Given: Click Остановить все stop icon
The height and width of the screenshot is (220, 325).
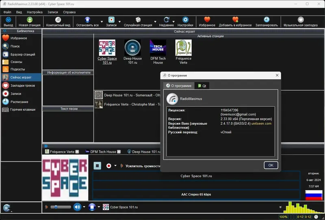Looking at the screenshot, I should (87, 20).
